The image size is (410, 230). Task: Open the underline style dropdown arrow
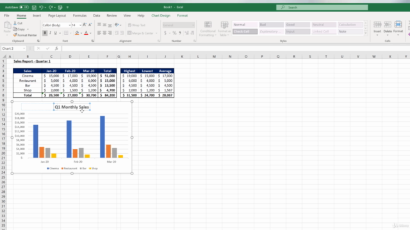[x=60, y=33]
